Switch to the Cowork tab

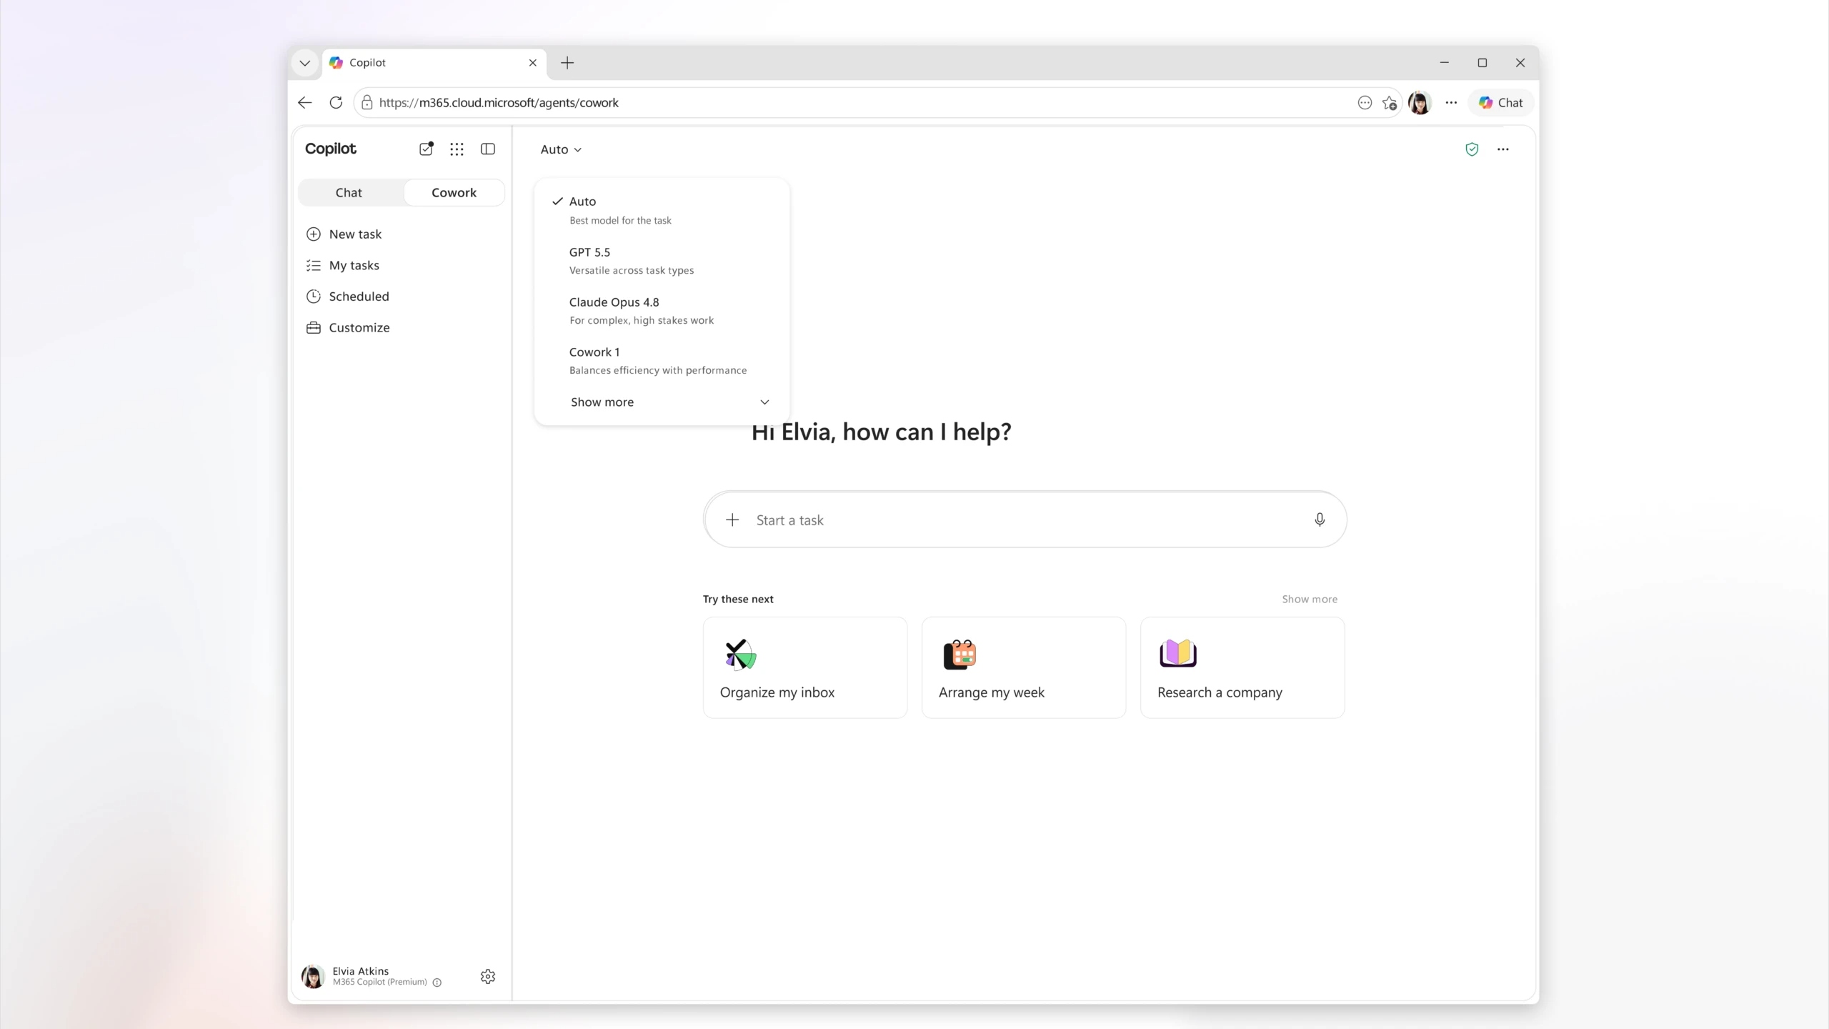454,192
